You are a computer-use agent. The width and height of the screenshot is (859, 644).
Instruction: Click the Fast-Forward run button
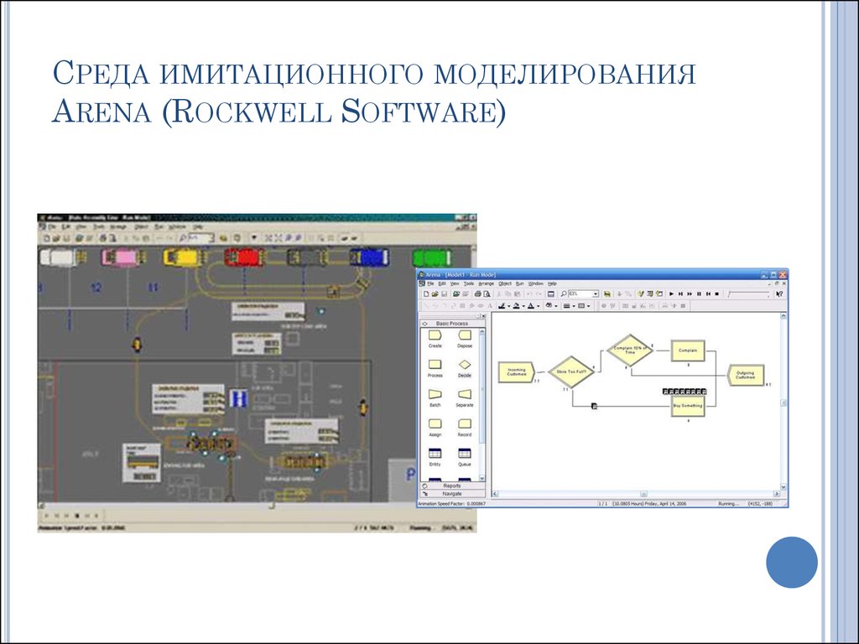(x=690, y=294)
